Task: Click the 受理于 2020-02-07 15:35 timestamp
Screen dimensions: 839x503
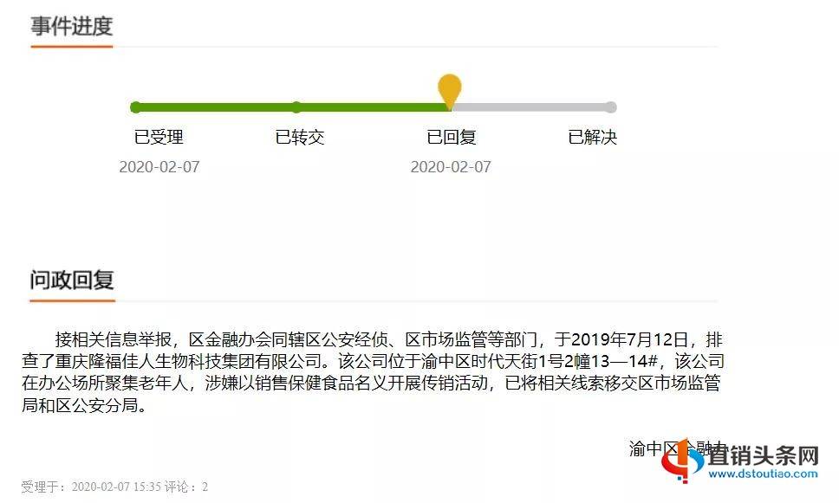Action: (91, 487)
